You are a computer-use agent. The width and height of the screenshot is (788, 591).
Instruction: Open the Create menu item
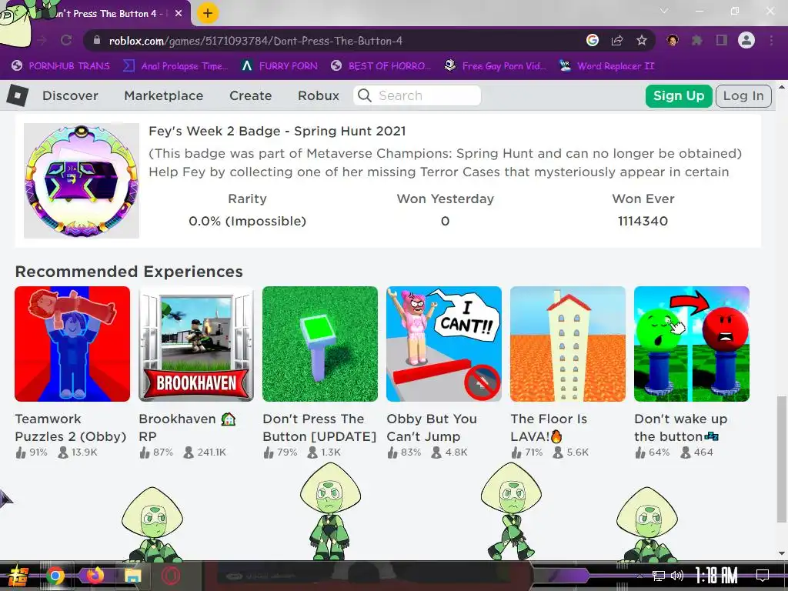point(250,95)
